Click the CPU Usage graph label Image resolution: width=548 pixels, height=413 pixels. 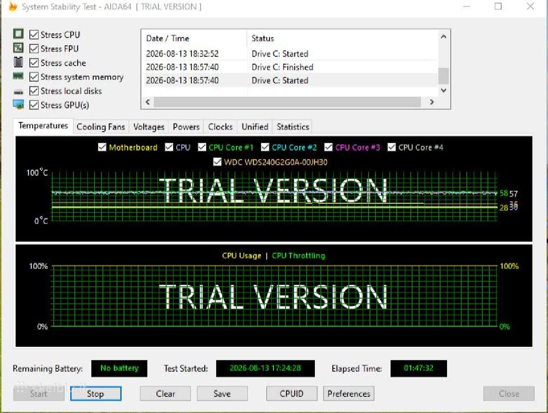[241, 256]
